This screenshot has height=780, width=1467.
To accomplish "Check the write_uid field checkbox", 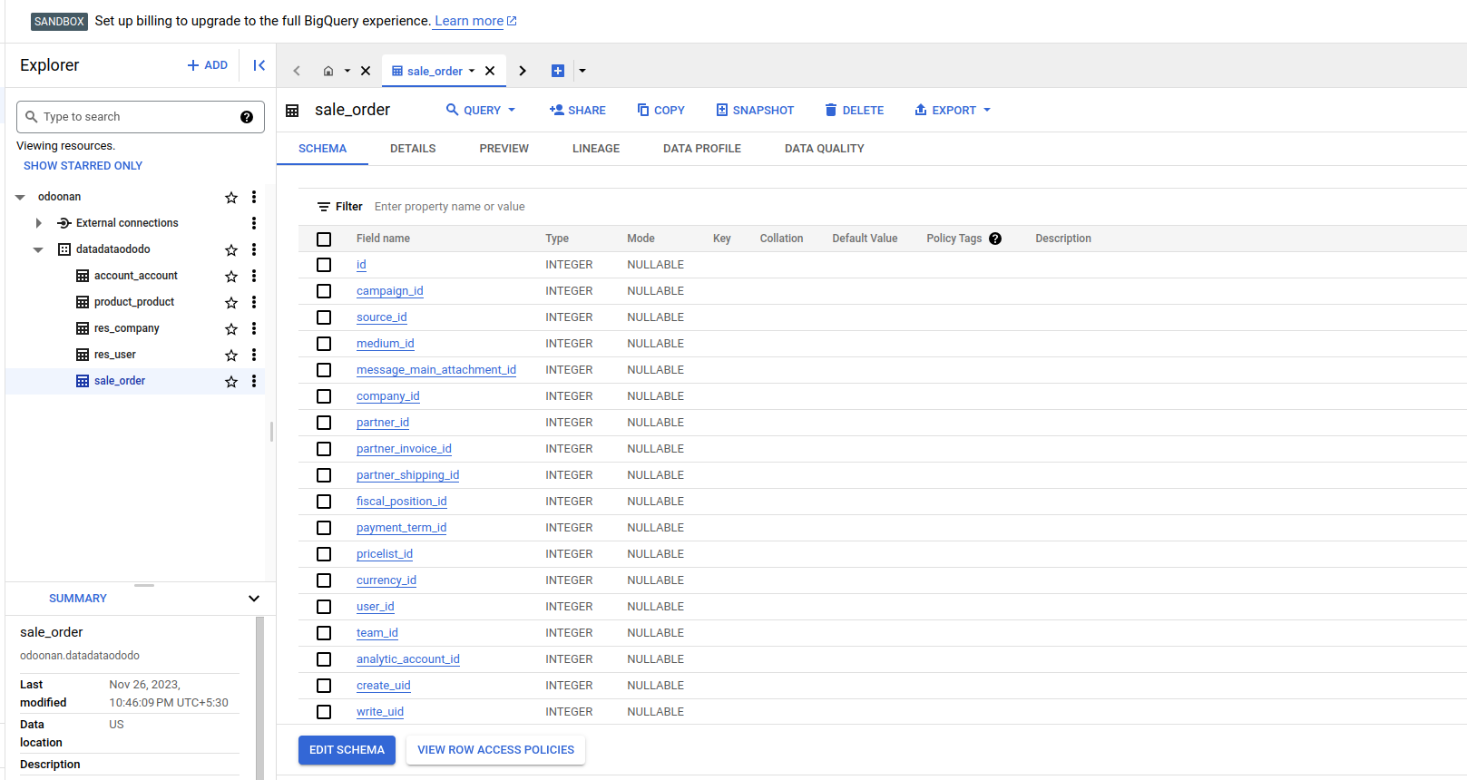I will pyautogui.click(x=324, y=712).
